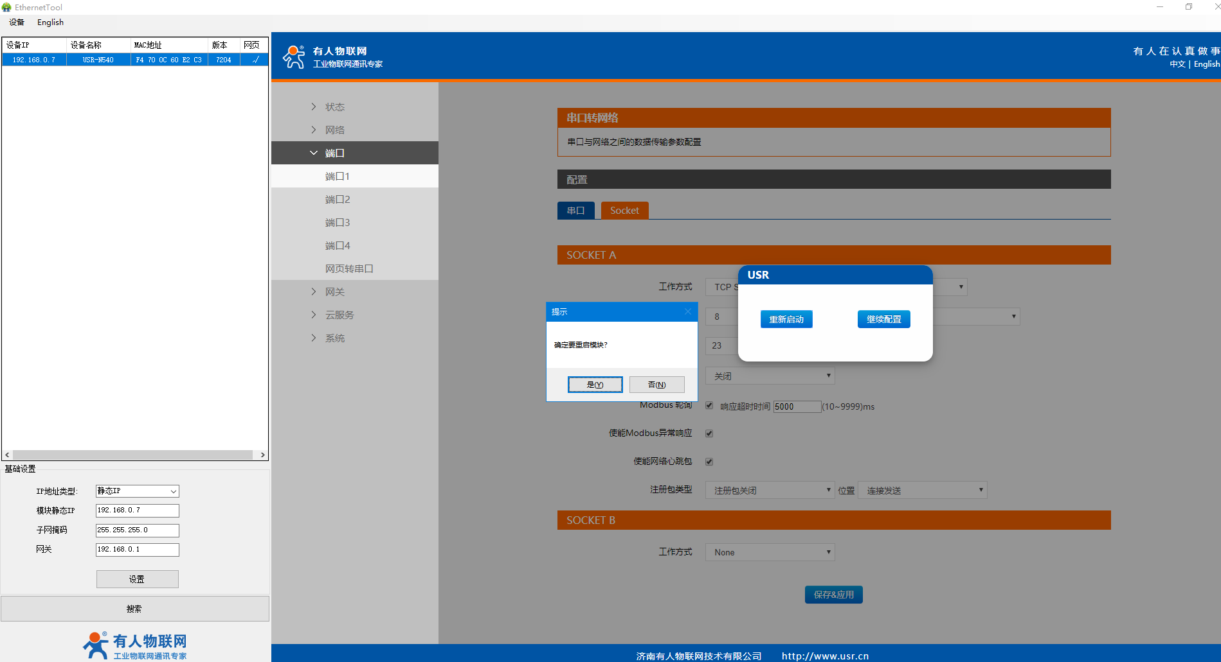This screenshot has width=1221, height=662.
Task: Confirm restart by clicking 是(Y)
Action: [x=595, y=385]
